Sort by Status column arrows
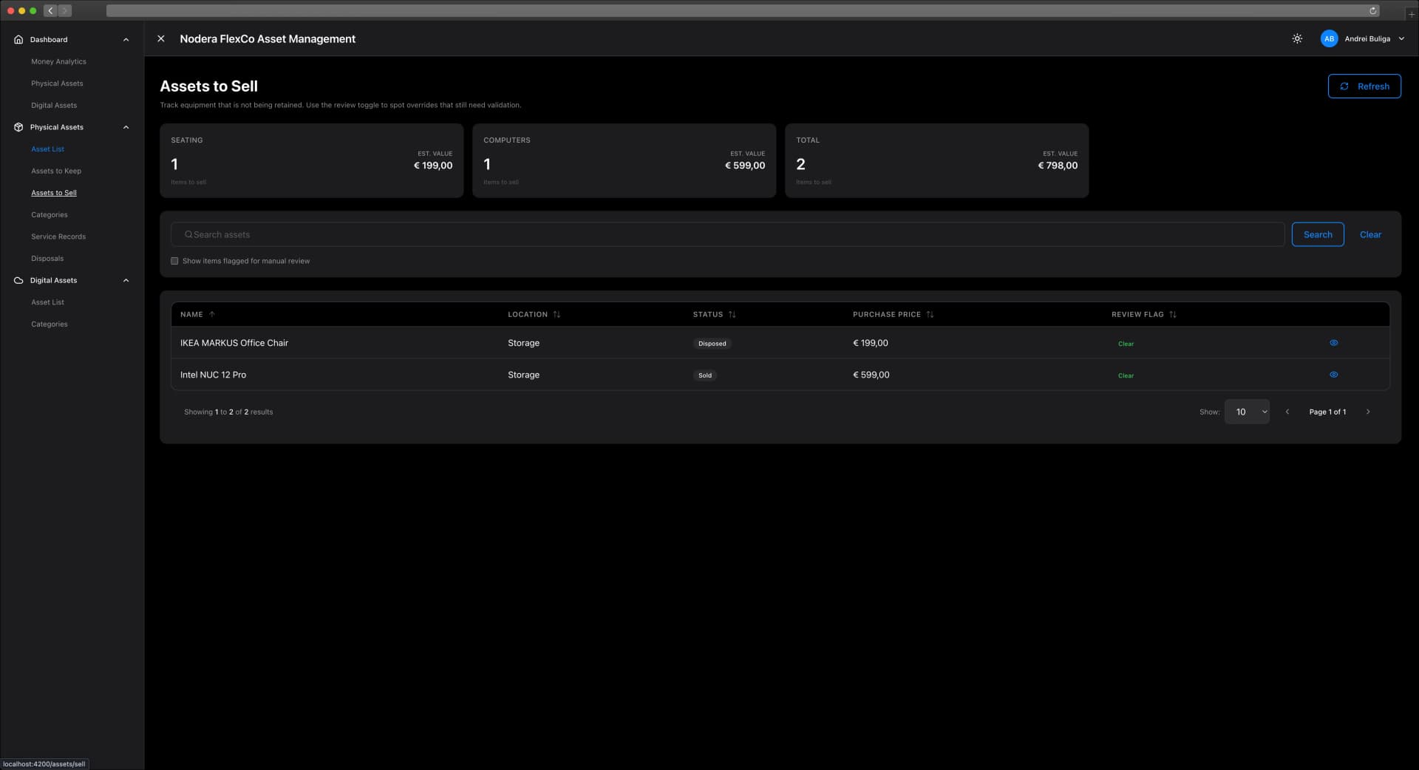Viewport: 1419px width, 770px height. [732, 314]
